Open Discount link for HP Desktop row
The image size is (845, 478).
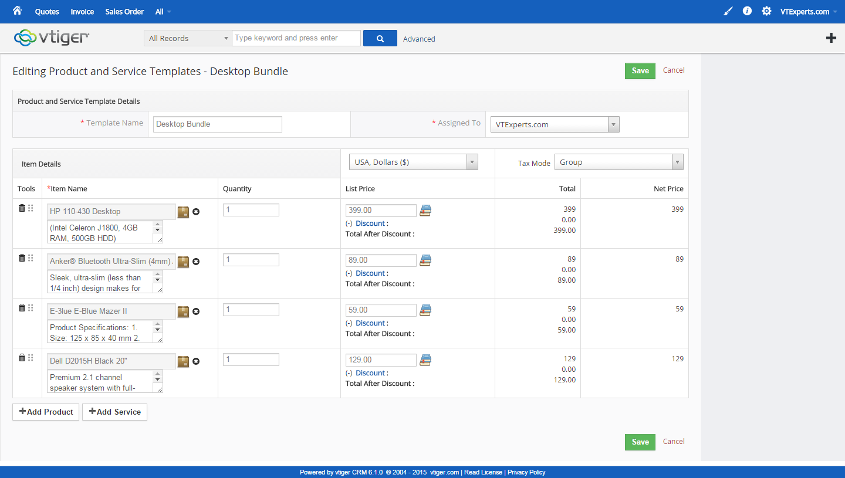[x=370, y=223]
